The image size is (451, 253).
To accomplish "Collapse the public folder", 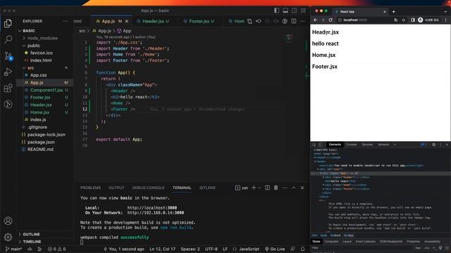I will pyautogui.click(x=33, y=46).
